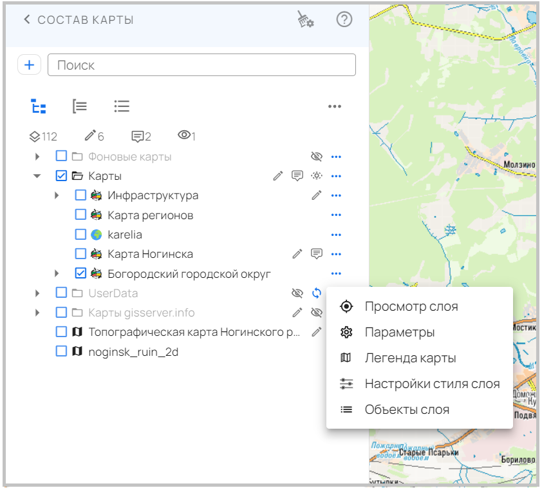This screenshot has height=488, width=542.
Task: Click the refresh icon on UserData row
Action: pos(317,293)
